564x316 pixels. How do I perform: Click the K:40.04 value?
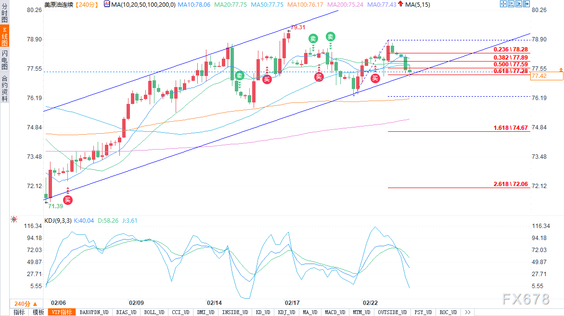pyautogui.click(x=84, y=220)
